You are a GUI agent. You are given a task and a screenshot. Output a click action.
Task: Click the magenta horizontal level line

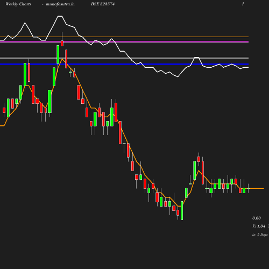click(x=124, y=42)
